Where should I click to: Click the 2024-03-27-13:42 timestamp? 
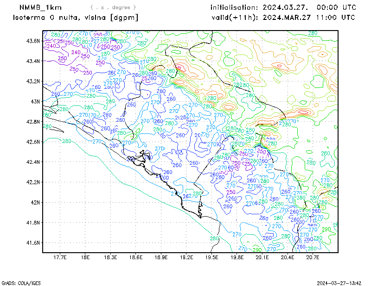(x=339, y=283)
